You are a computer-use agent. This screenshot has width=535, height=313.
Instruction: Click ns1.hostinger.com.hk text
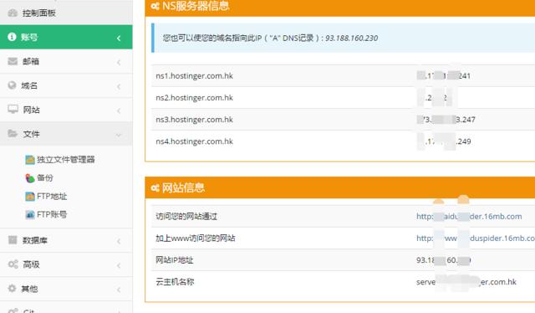[x=194, y=76]
